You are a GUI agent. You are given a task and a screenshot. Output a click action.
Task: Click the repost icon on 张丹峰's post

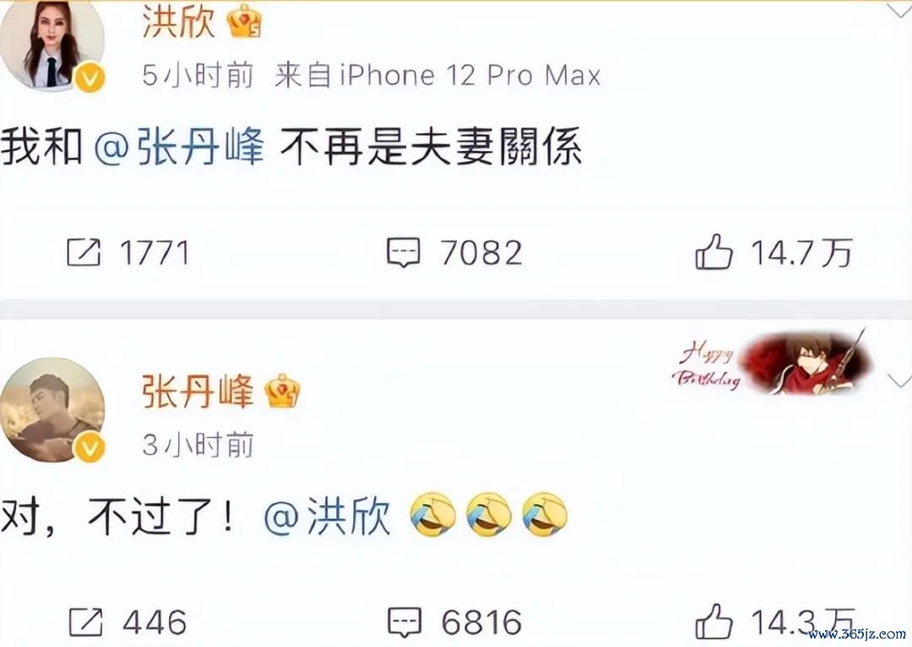coord(85,622)
